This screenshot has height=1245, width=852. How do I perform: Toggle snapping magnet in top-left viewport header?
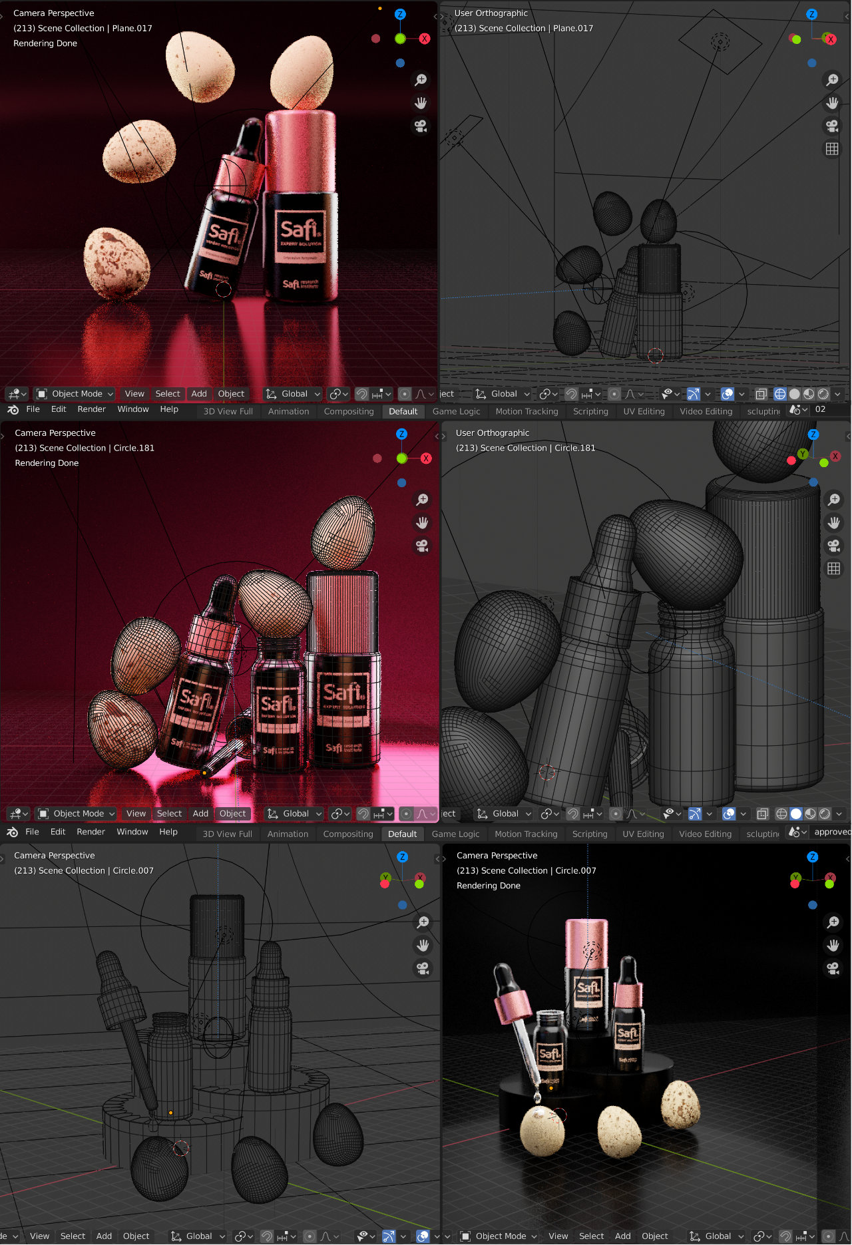coord(361,394)
